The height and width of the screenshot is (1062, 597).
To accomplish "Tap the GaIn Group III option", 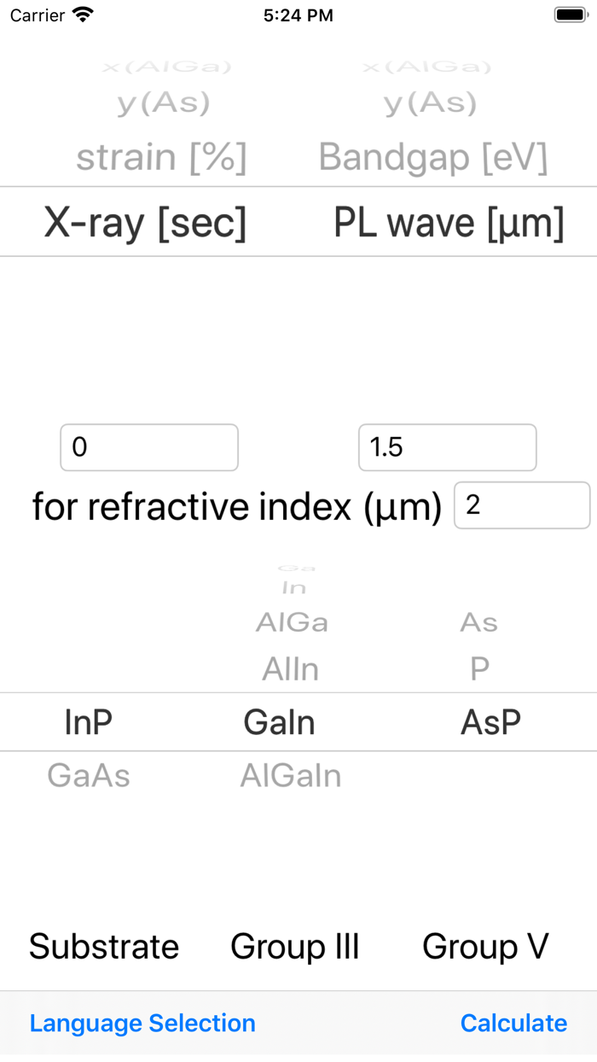I will (x=280, y=722).
